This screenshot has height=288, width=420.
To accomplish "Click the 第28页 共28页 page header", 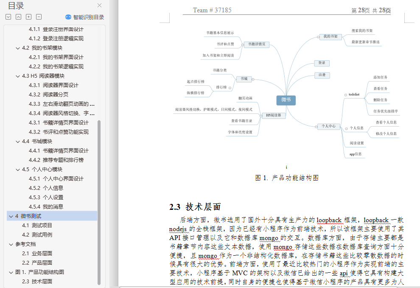I will (x=371, y=11).
